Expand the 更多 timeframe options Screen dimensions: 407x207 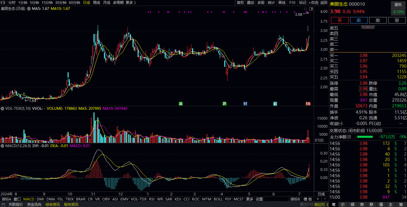coord(131,3)
